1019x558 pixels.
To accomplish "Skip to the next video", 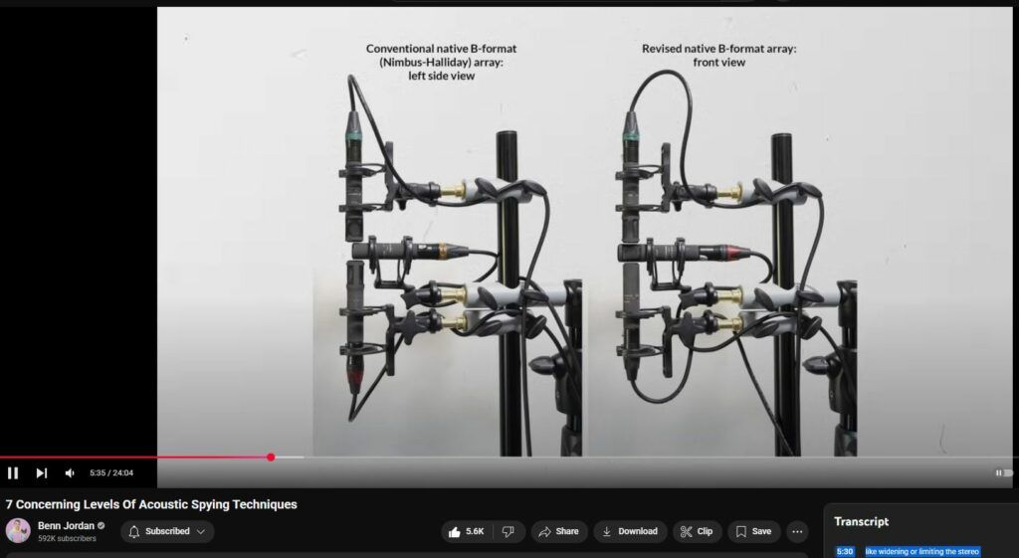I will [41, 473].
